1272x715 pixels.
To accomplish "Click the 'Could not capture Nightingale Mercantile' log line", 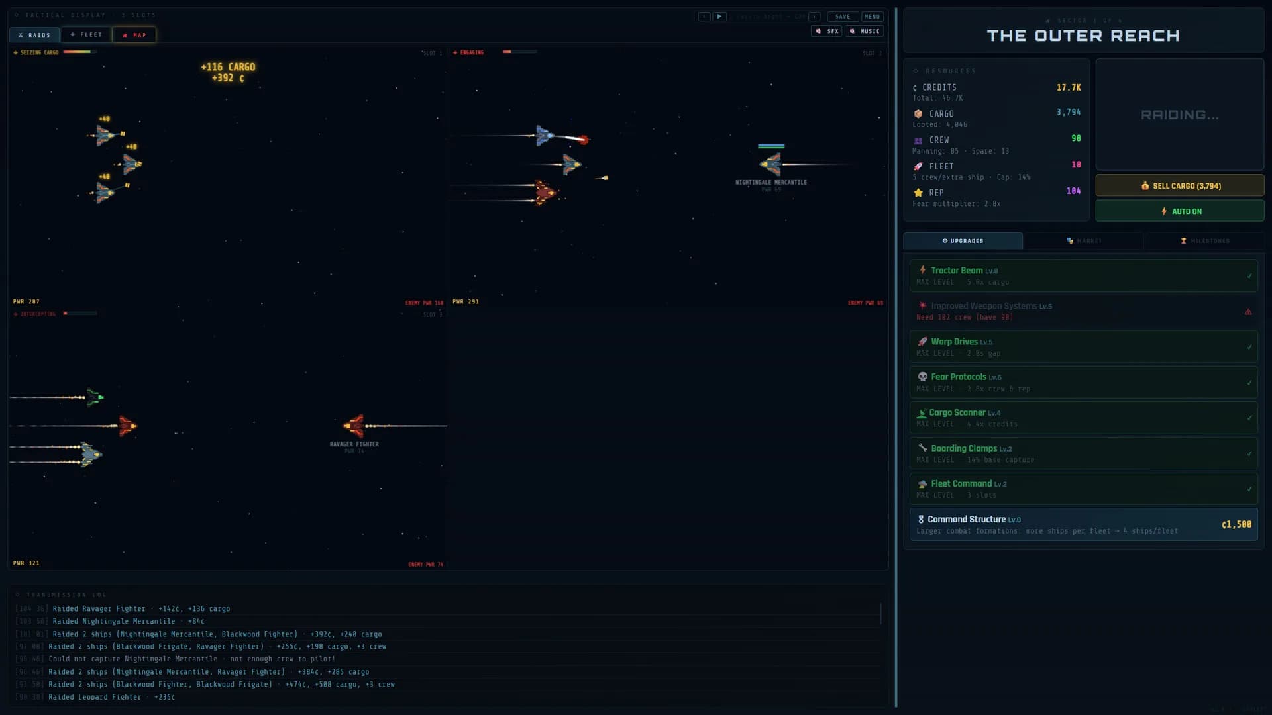I will pos(191,659).
